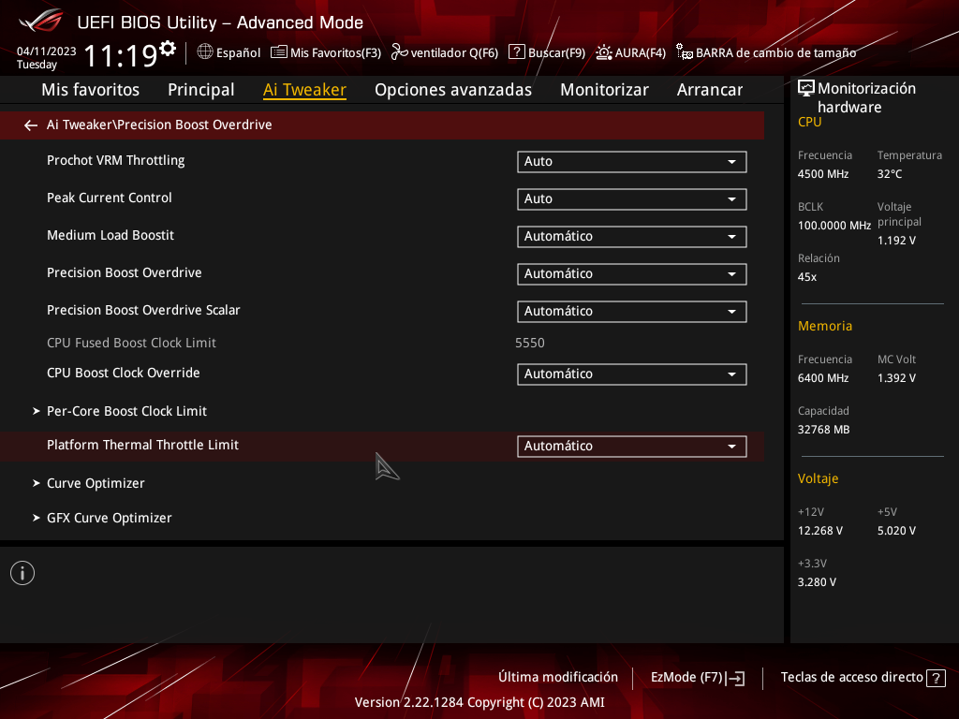The width and height of the screenshot is (959, 719).
Task: Click the Memoria section heading
Action: [825, 326]
